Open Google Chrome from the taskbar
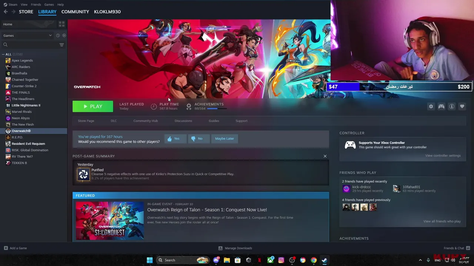Viewport: 474px width, 266px height. 314,260
